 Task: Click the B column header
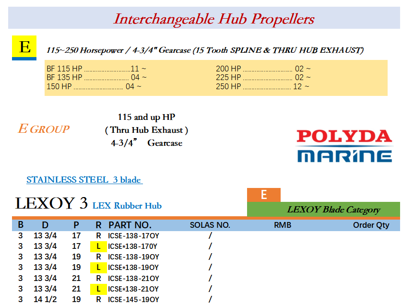coord(21,225)
